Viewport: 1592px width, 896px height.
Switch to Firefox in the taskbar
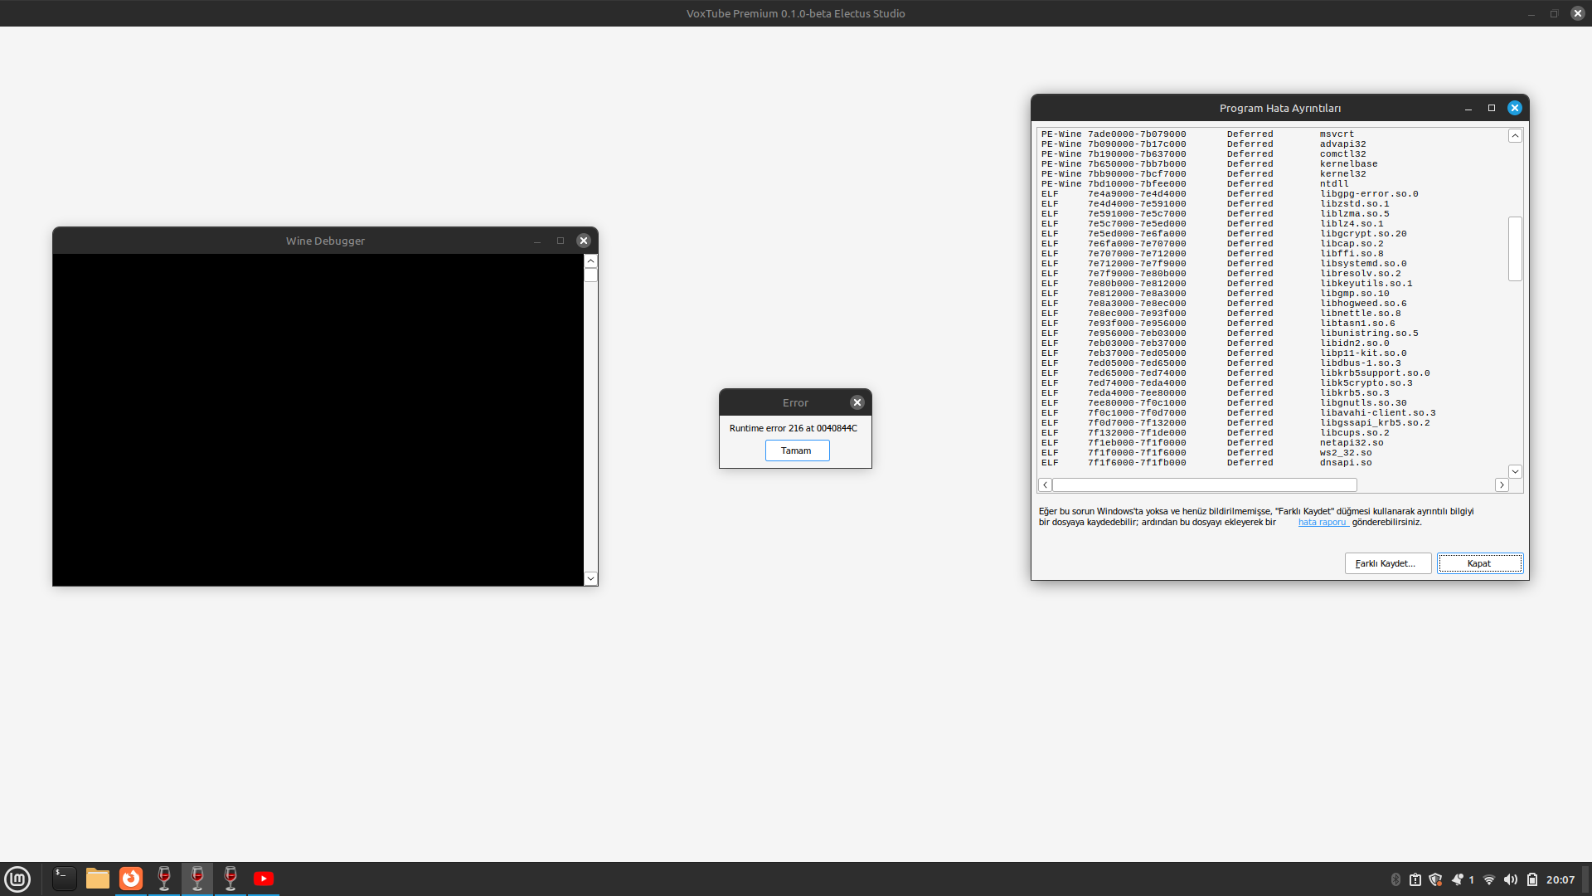pos(131,879)
